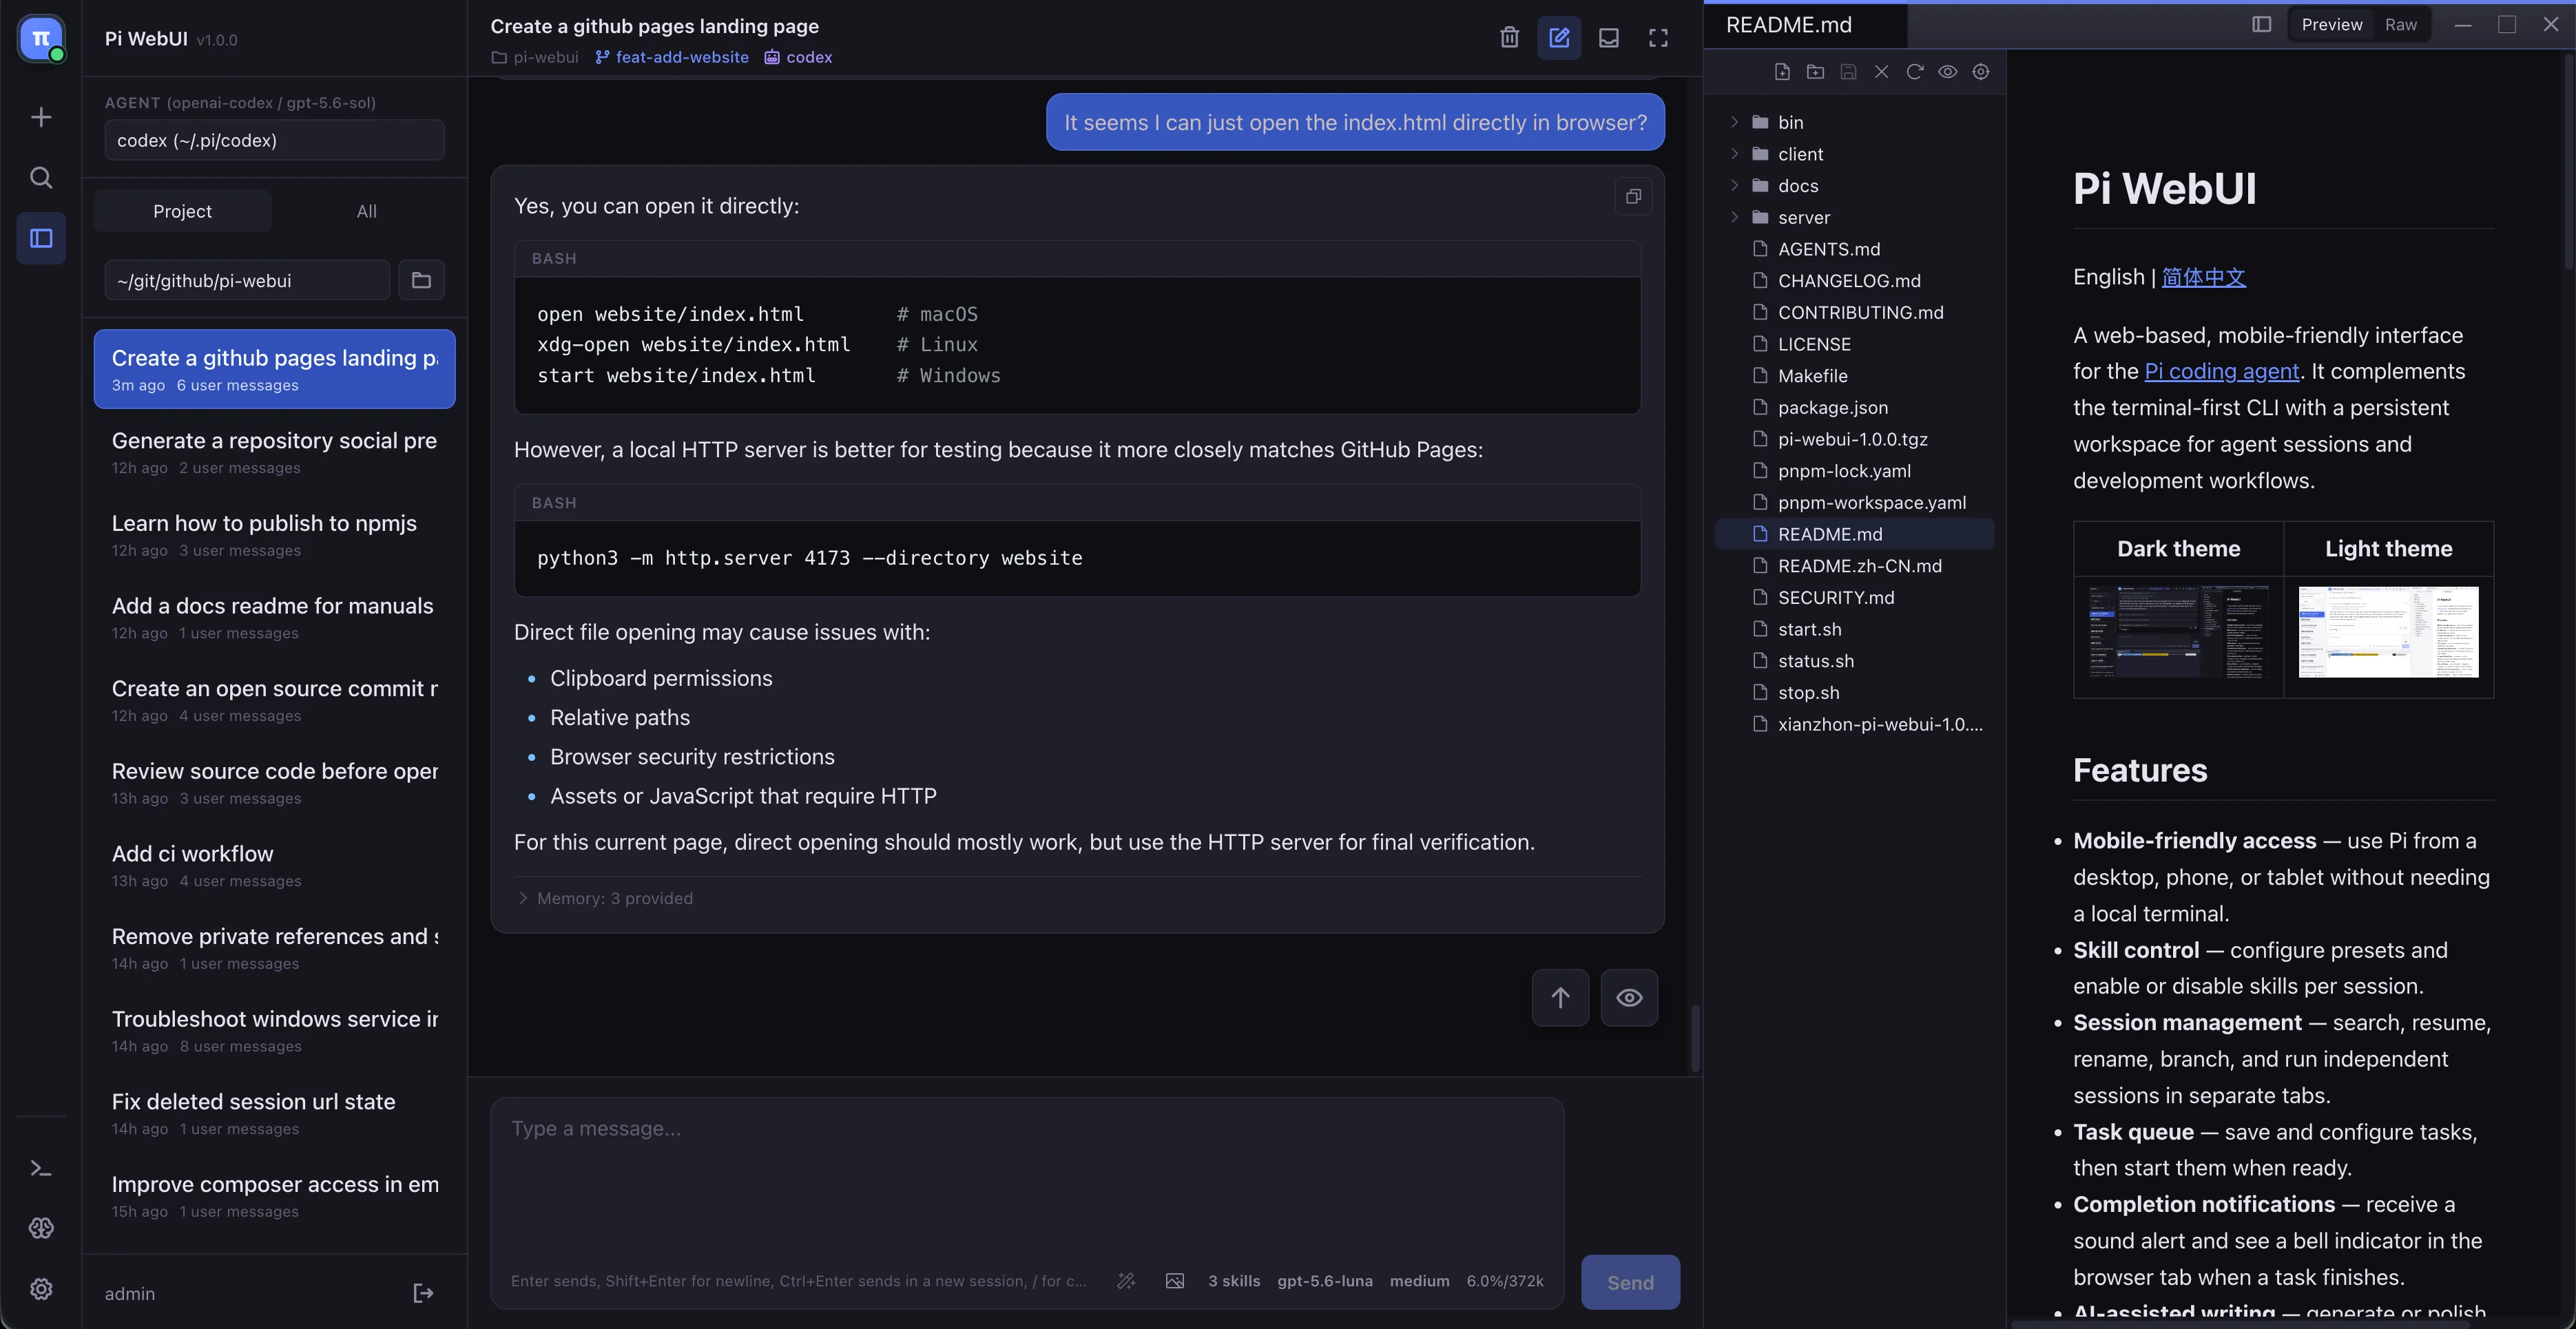Click the feat-add-website branch label
Image resolution: width=2576 pixels, height=1329 pixels.
pos(672,57)
